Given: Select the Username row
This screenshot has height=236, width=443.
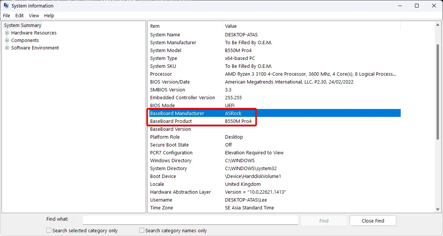Looking at the screenshot, I should [275, 200].
